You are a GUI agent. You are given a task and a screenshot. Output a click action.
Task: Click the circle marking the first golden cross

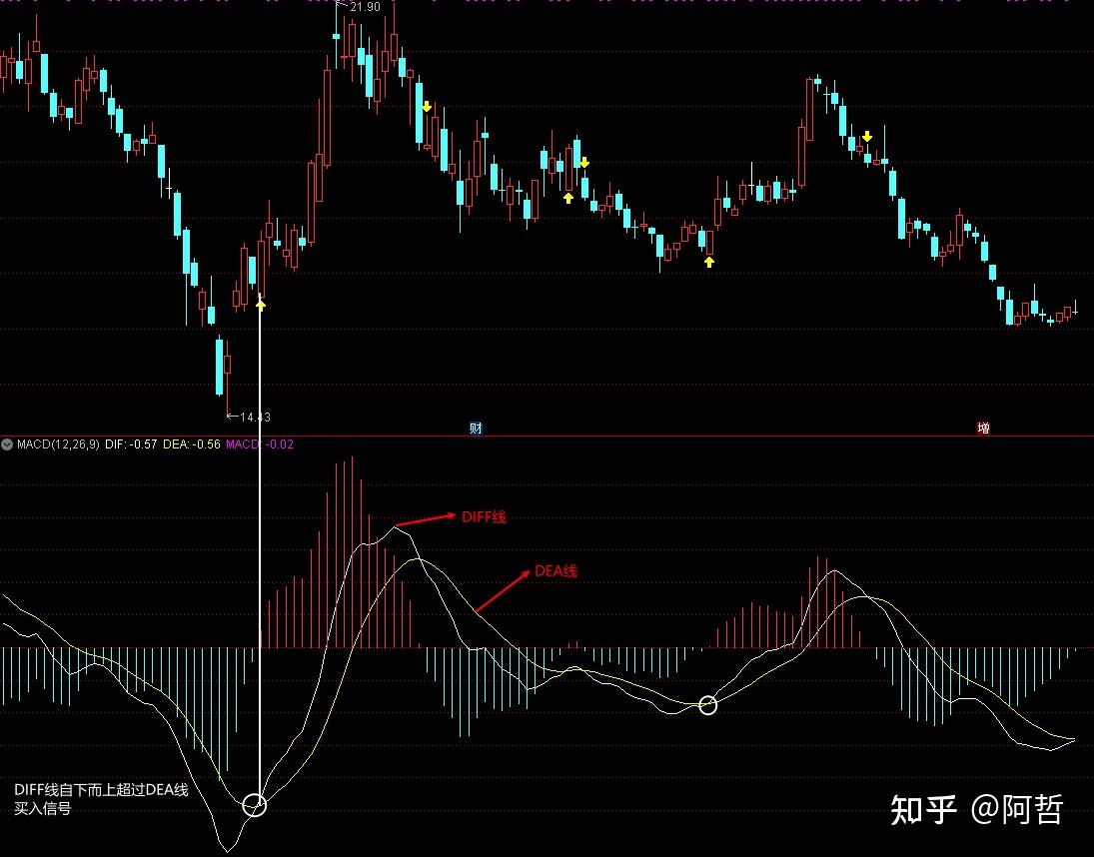256,803
